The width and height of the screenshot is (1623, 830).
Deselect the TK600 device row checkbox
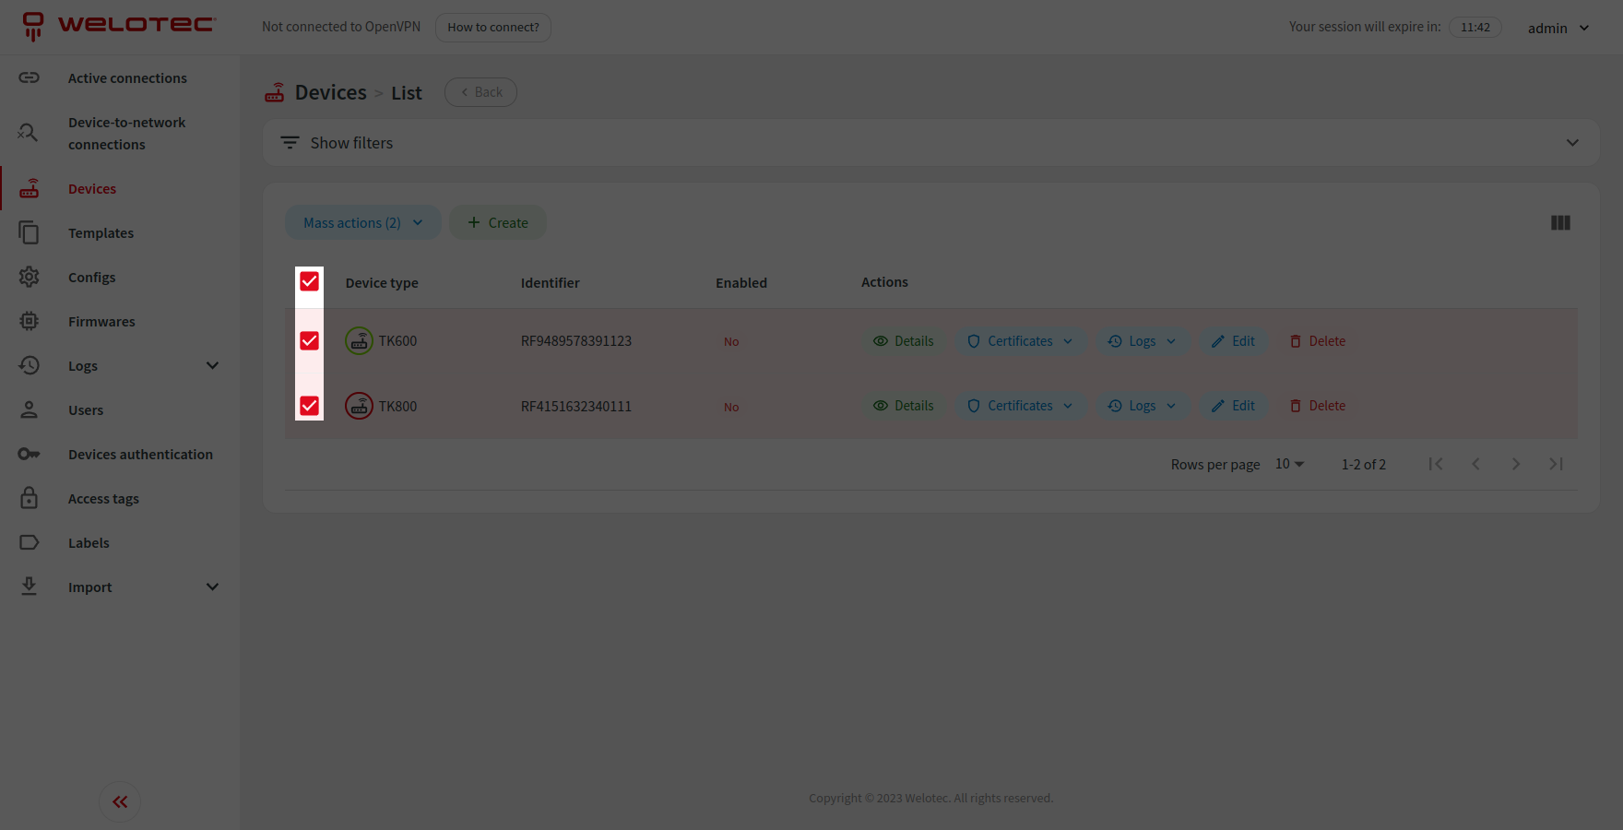tap(309, 341)
